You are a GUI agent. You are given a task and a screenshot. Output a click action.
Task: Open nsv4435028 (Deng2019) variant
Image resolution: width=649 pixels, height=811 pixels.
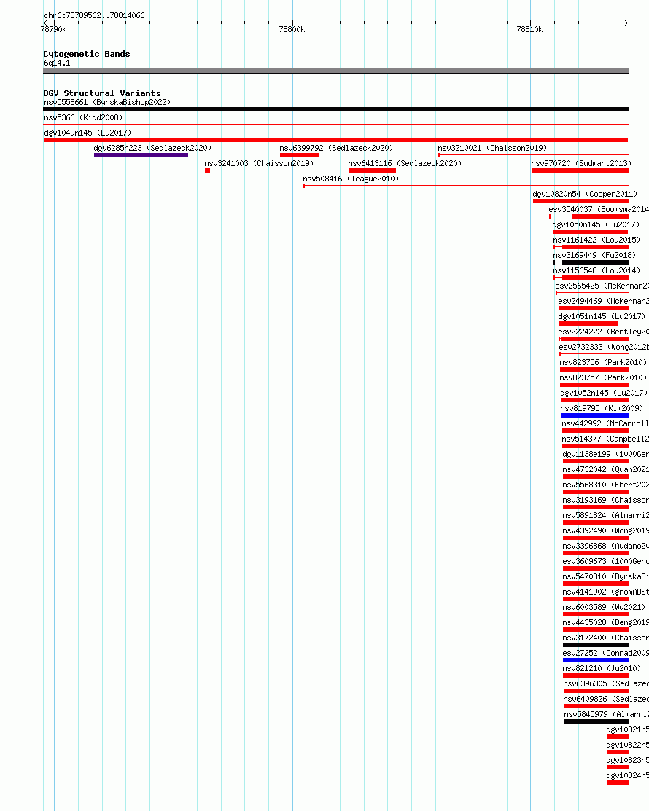[605, 623]
